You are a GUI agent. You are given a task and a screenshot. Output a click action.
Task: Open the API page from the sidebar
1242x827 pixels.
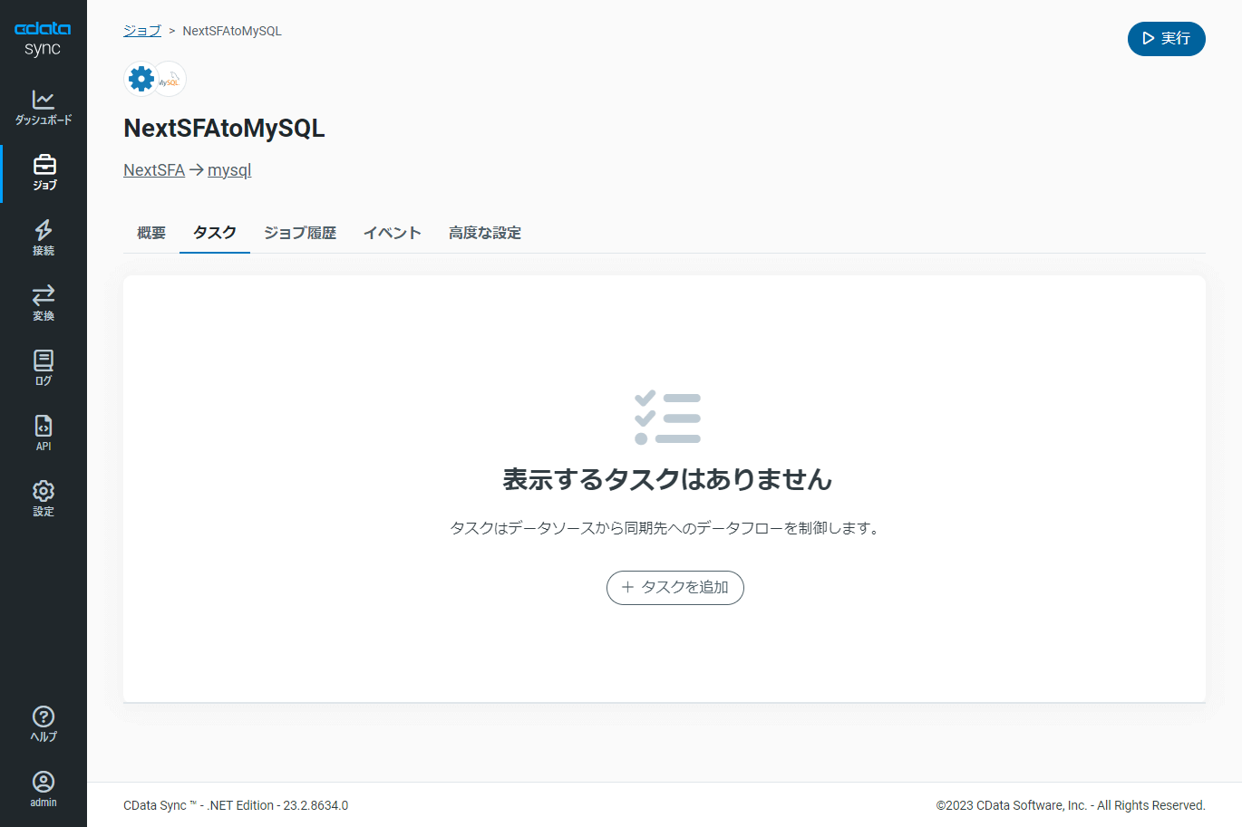pos(44,433)
